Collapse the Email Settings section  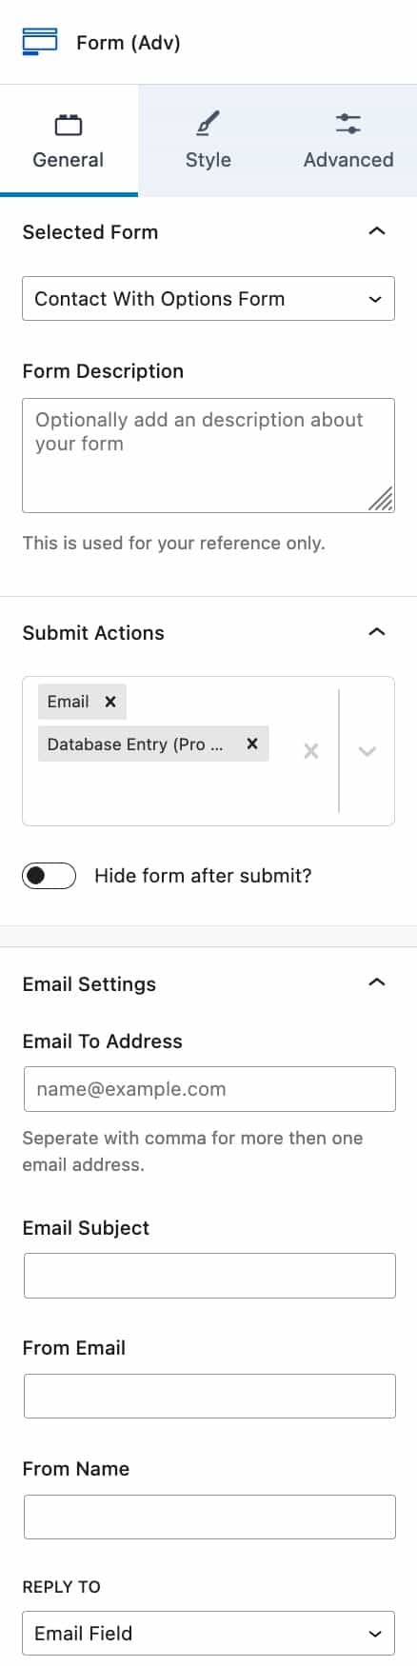pos(377,983)
